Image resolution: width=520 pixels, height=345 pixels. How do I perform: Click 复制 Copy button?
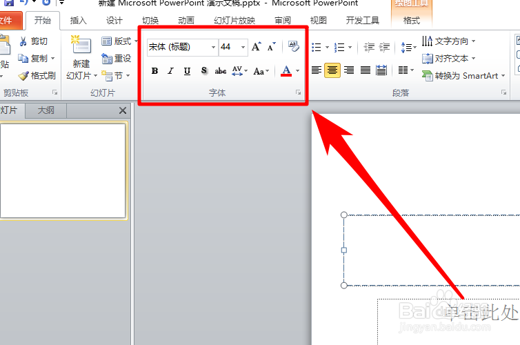coord(37,59)
